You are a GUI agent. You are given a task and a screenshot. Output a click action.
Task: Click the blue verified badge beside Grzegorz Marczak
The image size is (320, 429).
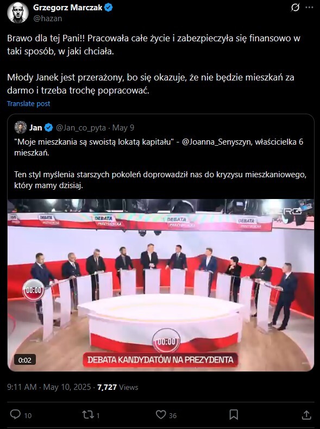[109, 8]
